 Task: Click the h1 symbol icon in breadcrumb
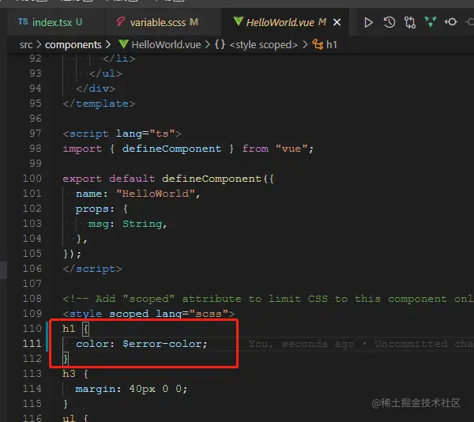tap(318, 44)
